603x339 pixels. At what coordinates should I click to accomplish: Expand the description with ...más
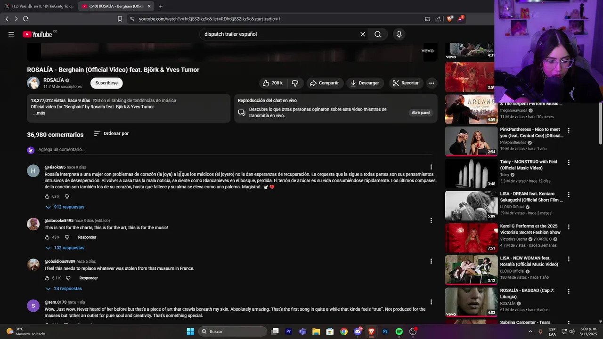click(x=39, y=113)
